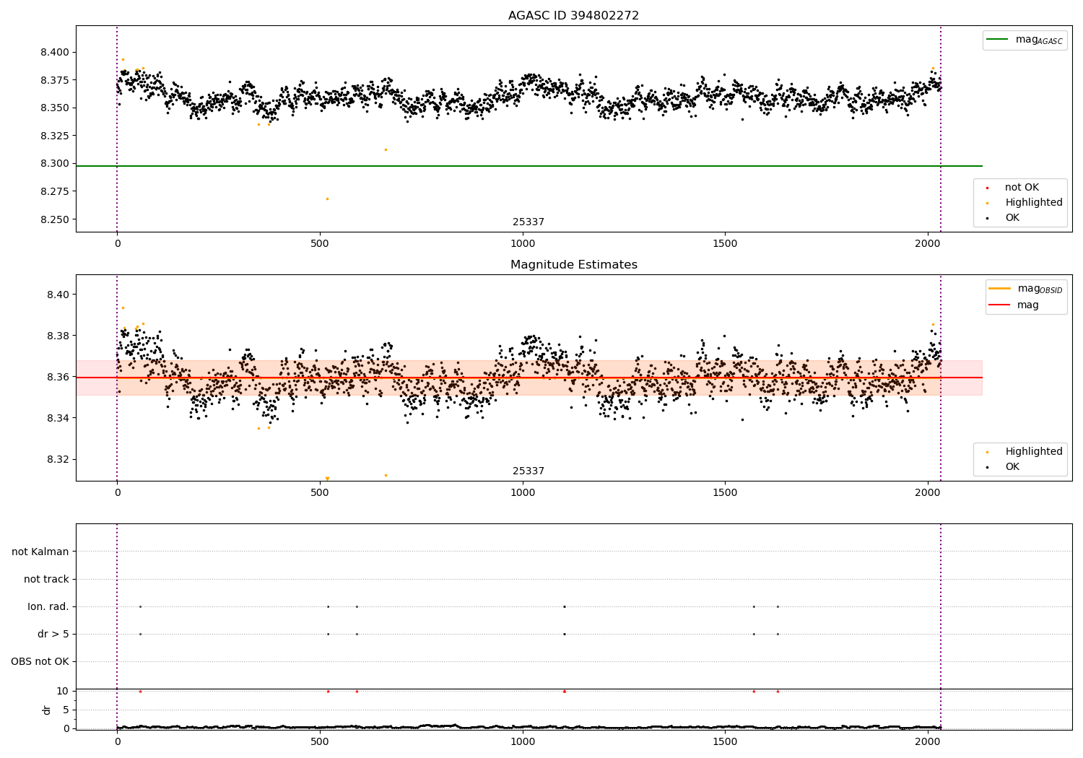
Task: Click the red mag line in Magnitude Estimates
Action: (x=529, y=378)
